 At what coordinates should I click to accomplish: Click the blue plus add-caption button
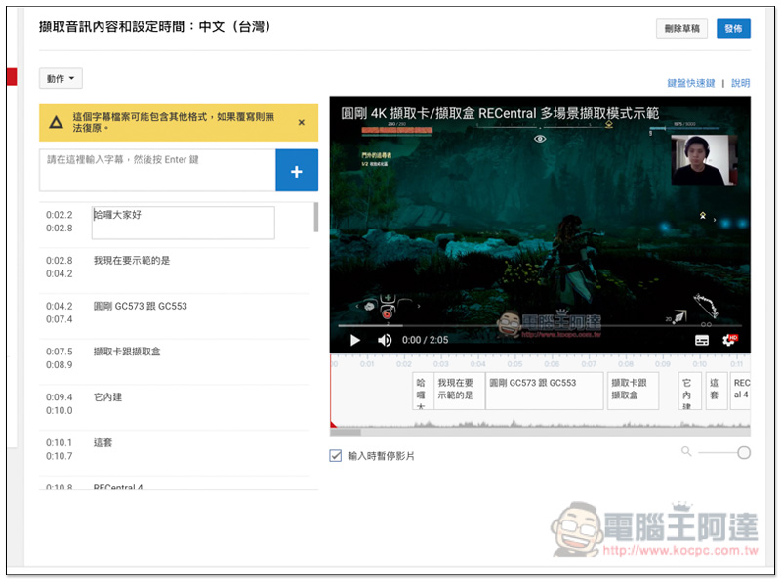click(x=297, y=171)
